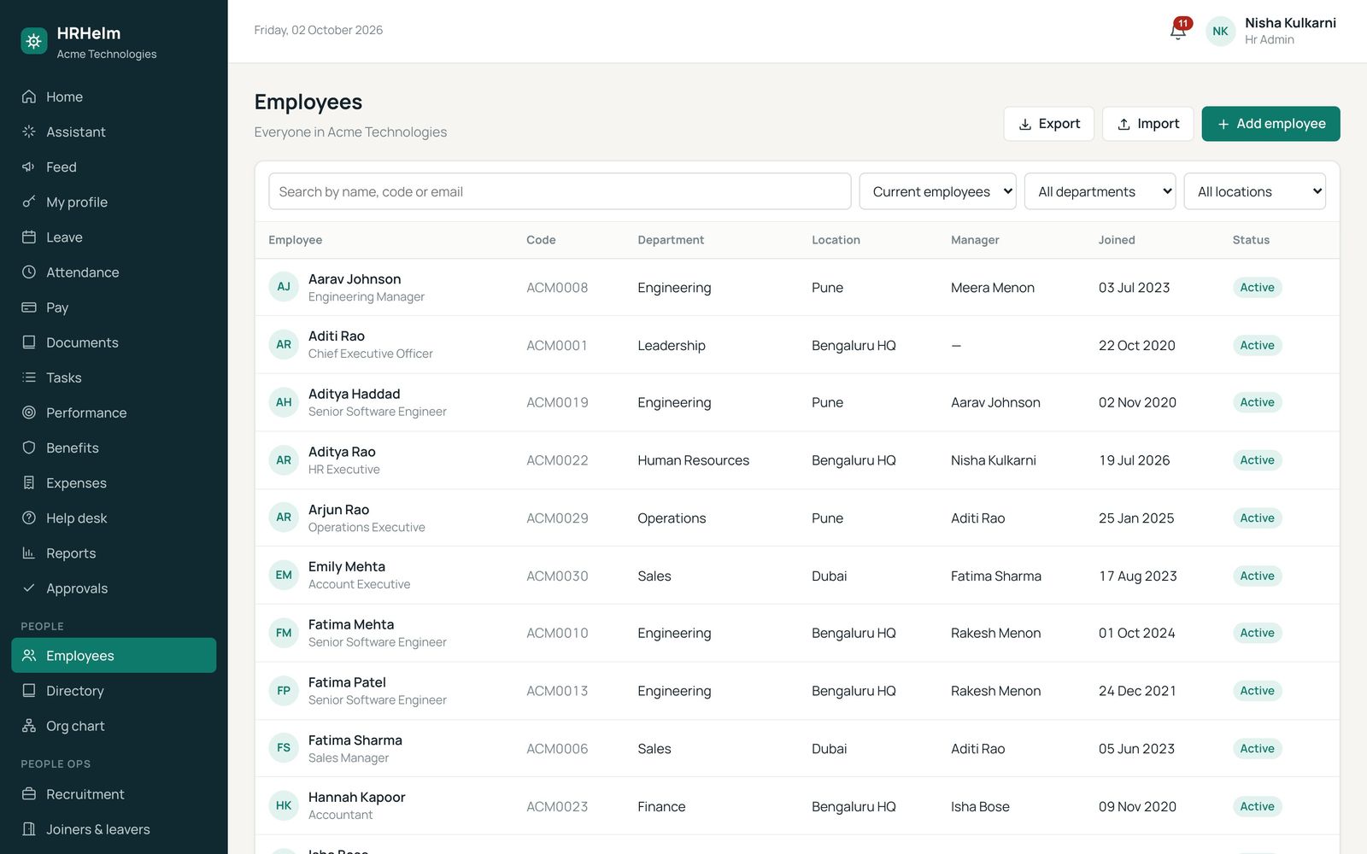This screenshot has height=854, width=1367.
Task: Open Aditi Rao's employee row
Action: [x=797, y=345]
